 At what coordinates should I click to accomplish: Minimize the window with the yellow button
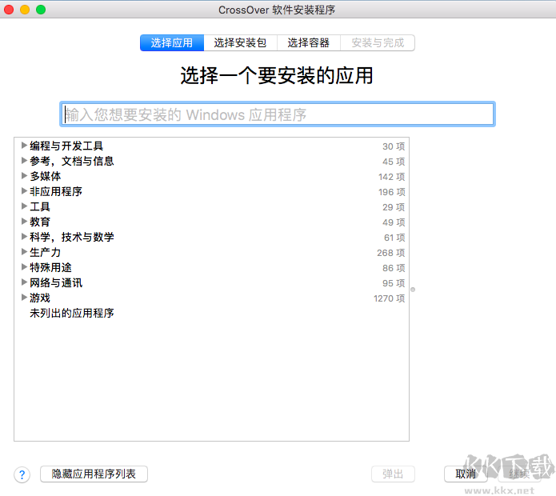(25, 10)
